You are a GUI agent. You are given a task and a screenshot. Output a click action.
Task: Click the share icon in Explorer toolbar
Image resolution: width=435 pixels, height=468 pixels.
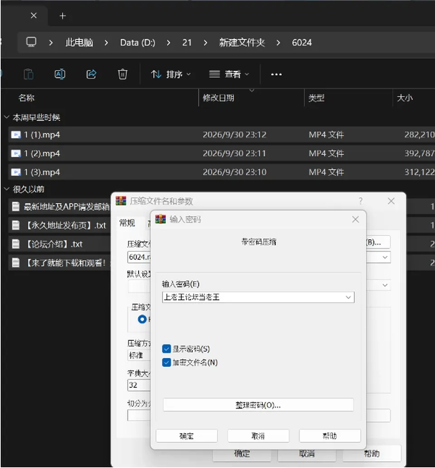(92, 74)
